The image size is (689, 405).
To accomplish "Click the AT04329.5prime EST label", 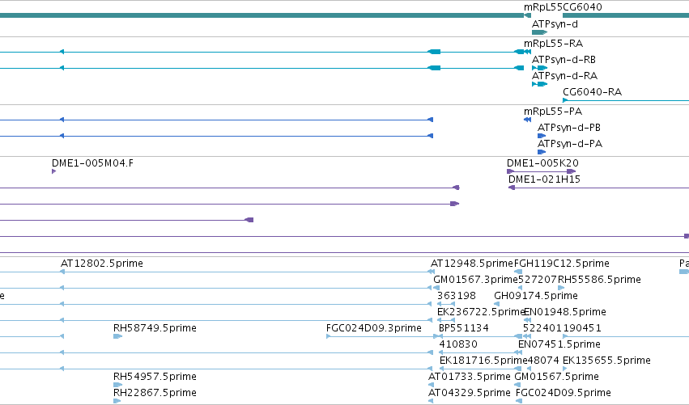I will point(470,393).
